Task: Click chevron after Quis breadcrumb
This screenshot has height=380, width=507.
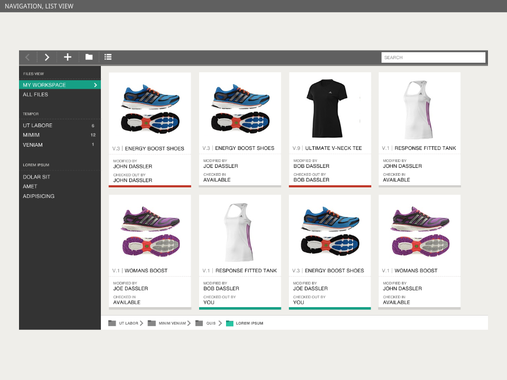Action: [x=220, y=323]
